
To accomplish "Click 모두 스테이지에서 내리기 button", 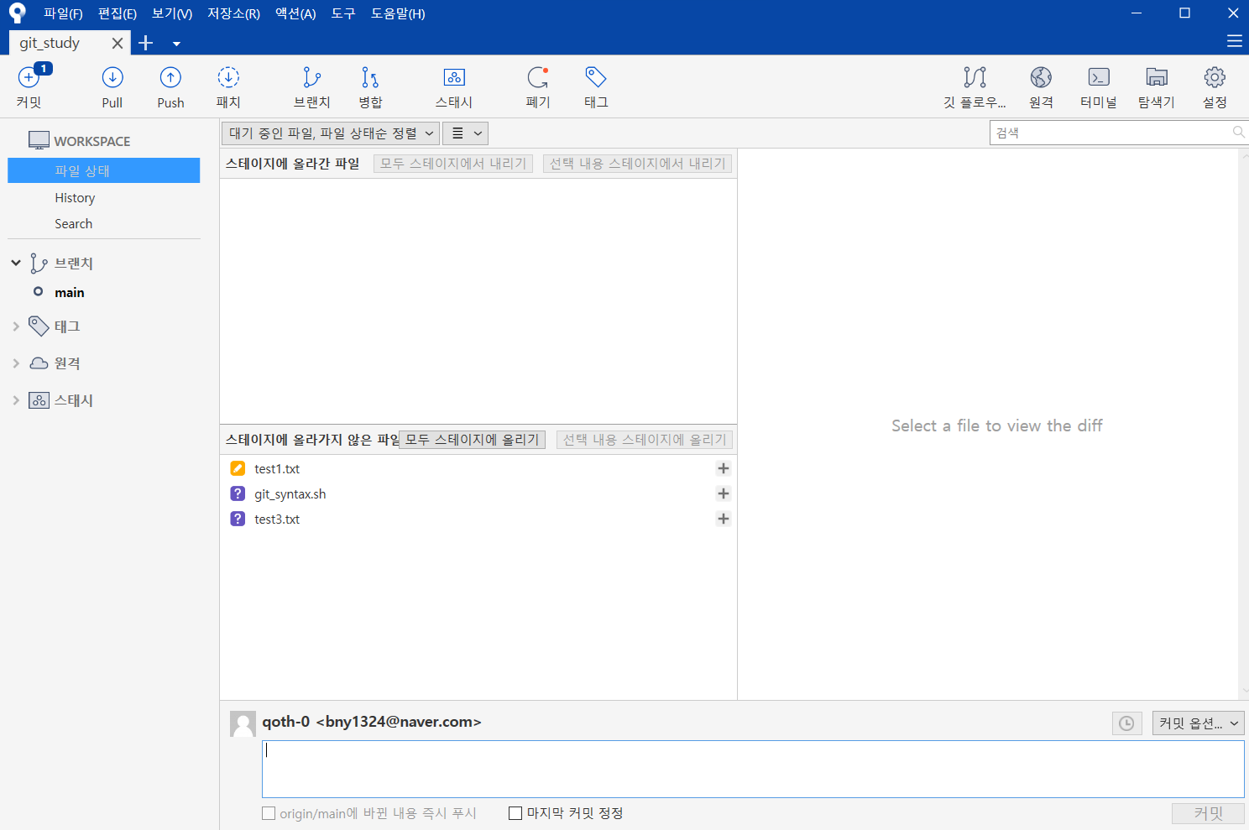I will (453, 164).
